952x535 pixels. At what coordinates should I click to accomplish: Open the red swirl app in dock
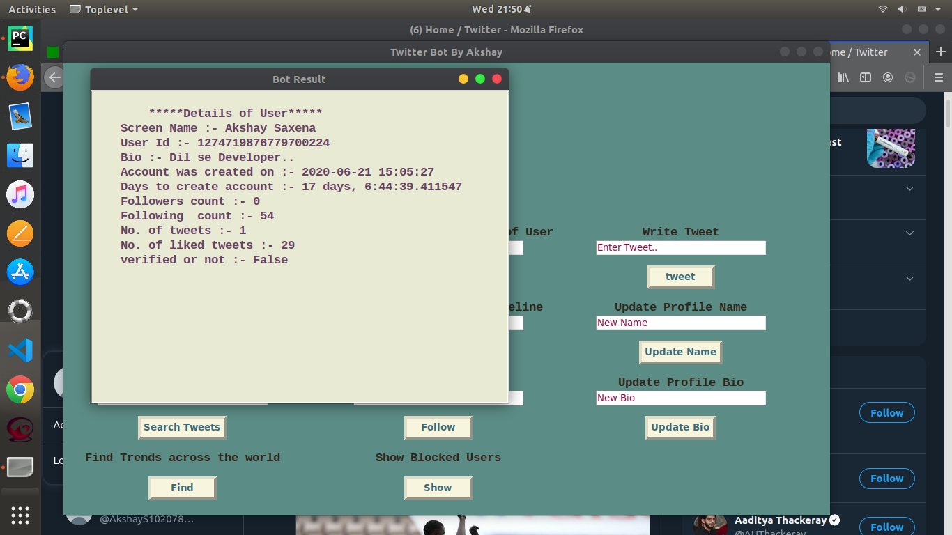20,428
